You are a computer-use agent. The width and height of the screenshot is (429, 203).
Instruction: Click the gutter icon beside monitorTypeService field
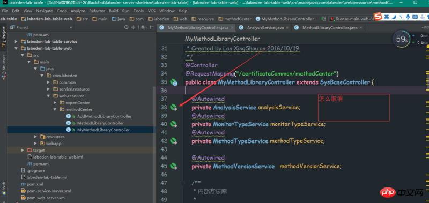pyautogui.click(x=173, y=124)
